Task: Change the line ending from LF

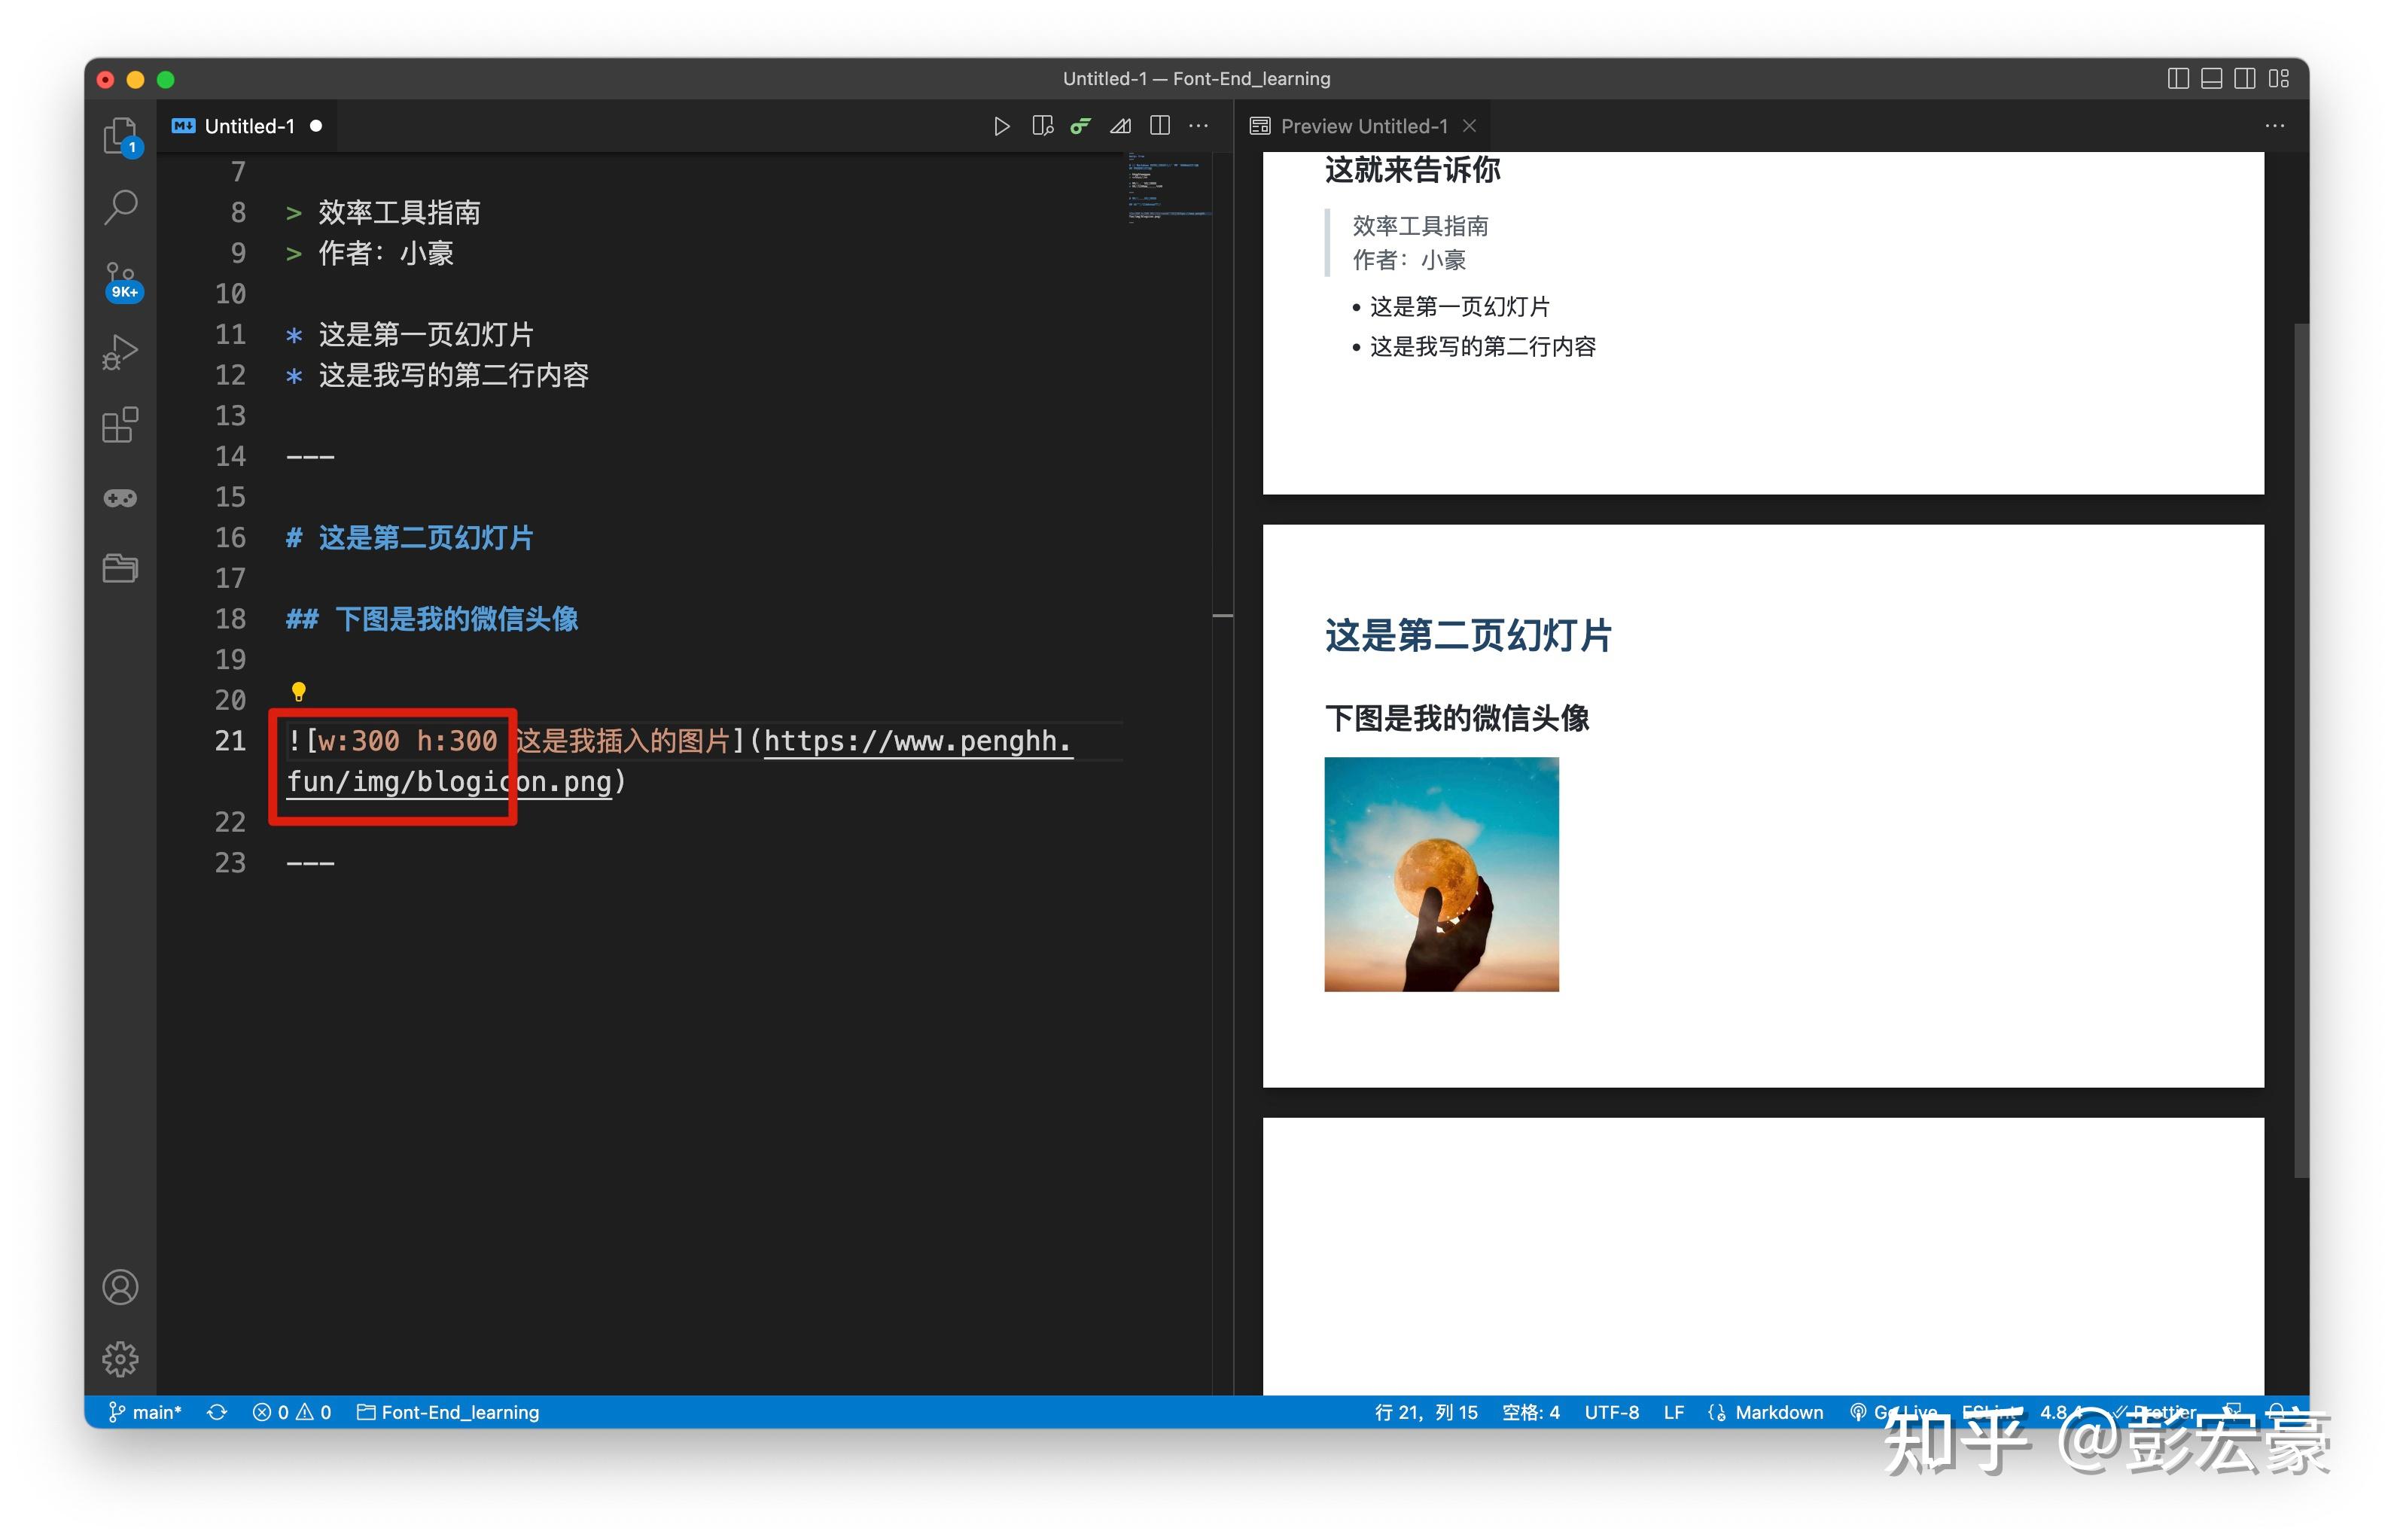Action: pyautogui.click(x=1674, y=1412)
